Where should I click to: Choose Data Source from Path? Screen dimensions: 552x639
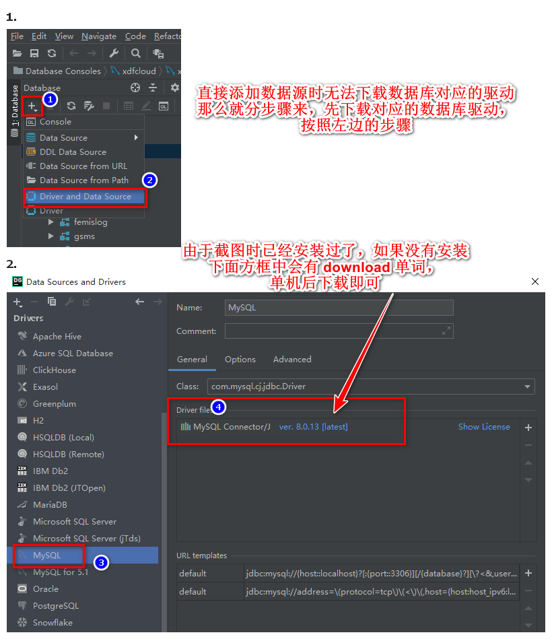pyautogui.click(x=84, y=180)
